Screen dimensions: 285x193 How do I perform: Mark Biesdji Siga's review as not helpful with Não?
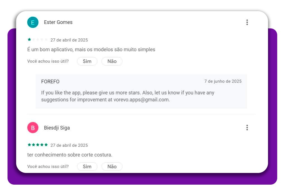coord(112,167)
